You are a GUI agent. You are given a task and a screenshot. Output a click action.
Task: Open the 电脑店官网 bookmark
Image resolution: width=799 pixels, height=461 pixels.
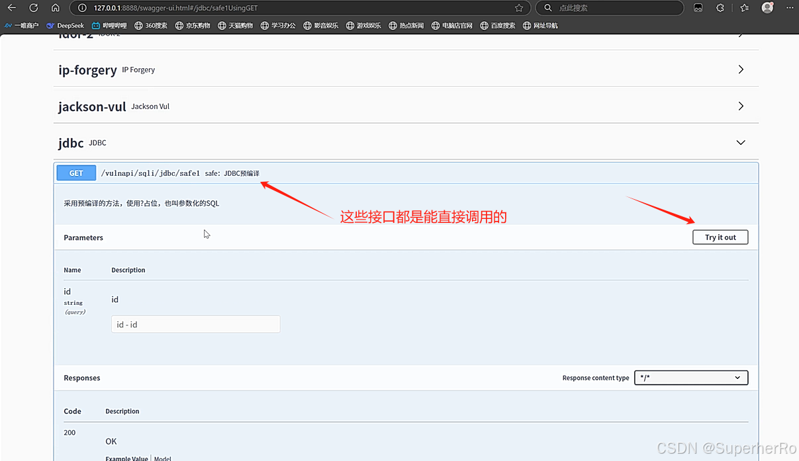click(452, 26)
